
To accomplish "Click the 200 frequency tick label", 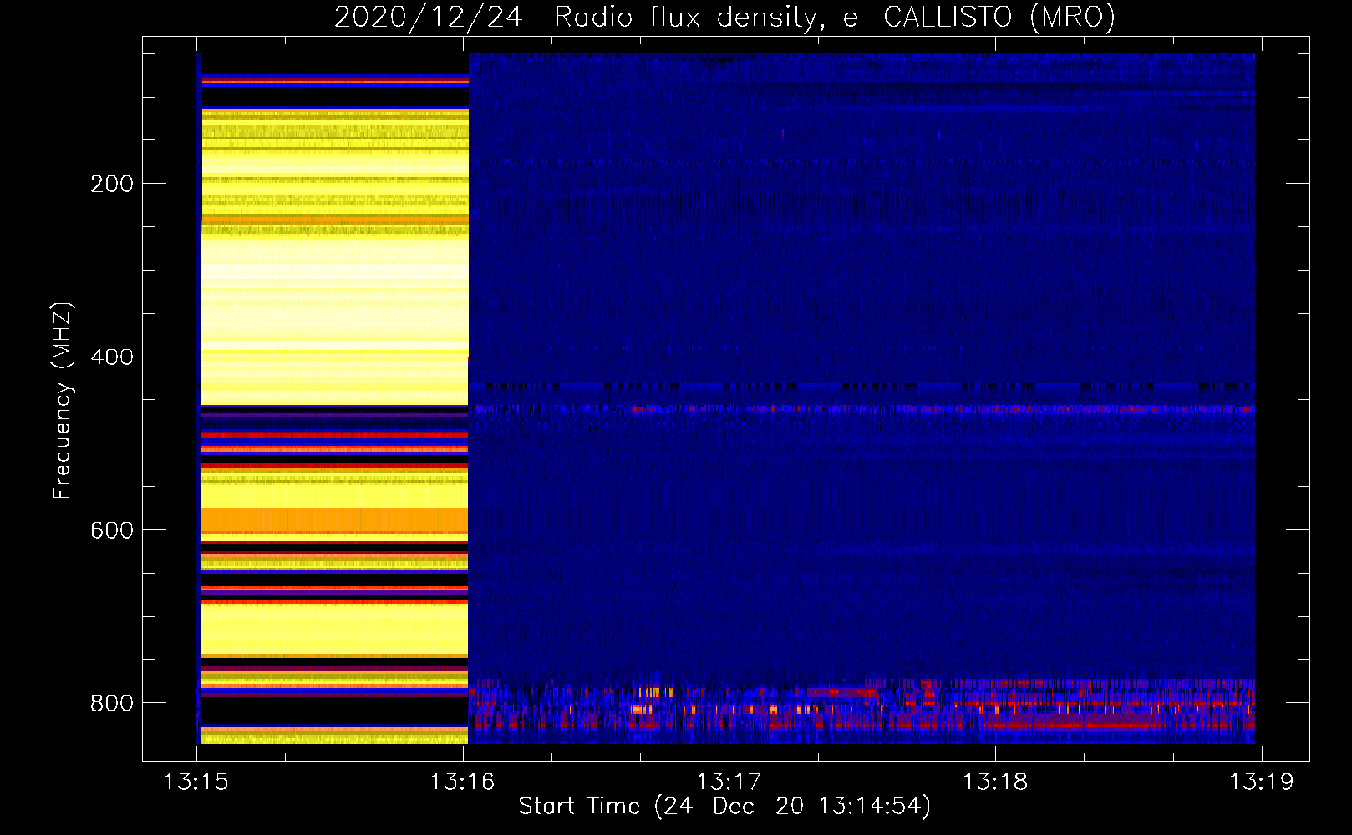I will pyautogui.click(x=112, y=184).
